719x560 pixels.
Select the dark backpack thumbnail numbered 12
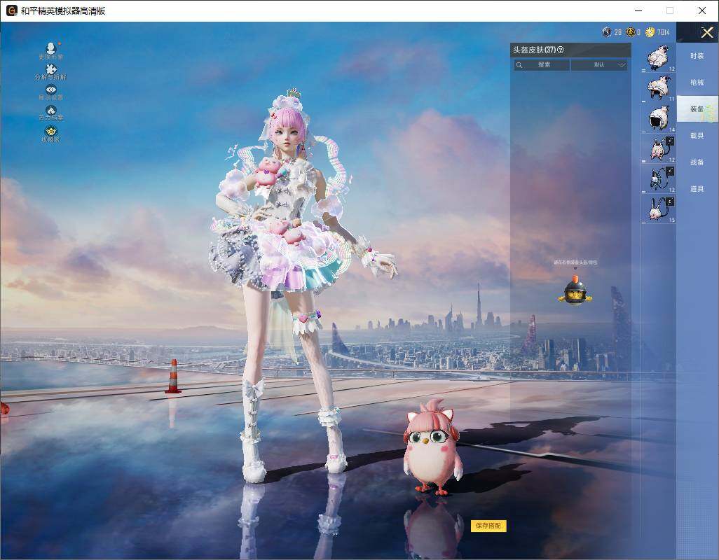point(659,178)
